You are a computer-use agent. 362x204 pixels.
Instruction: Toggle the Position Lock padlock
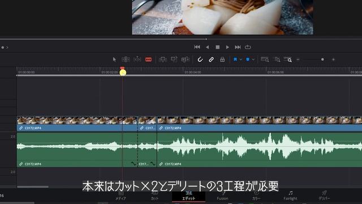pyautogui.click(x=222, y=59)
